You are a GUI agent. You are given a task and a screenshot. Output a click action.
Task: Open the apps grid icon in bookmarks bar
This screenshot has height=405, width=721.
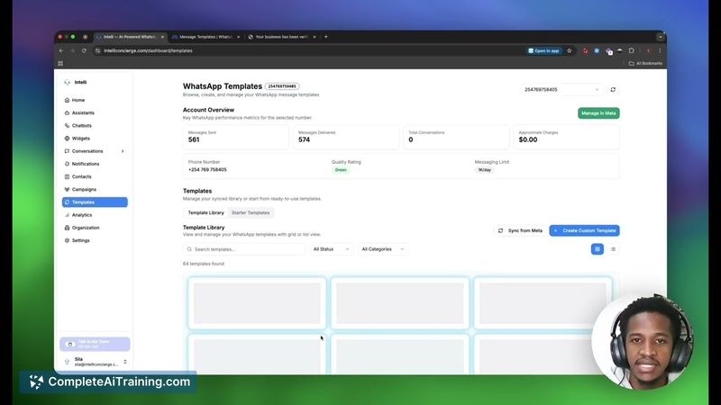point(60,63)
